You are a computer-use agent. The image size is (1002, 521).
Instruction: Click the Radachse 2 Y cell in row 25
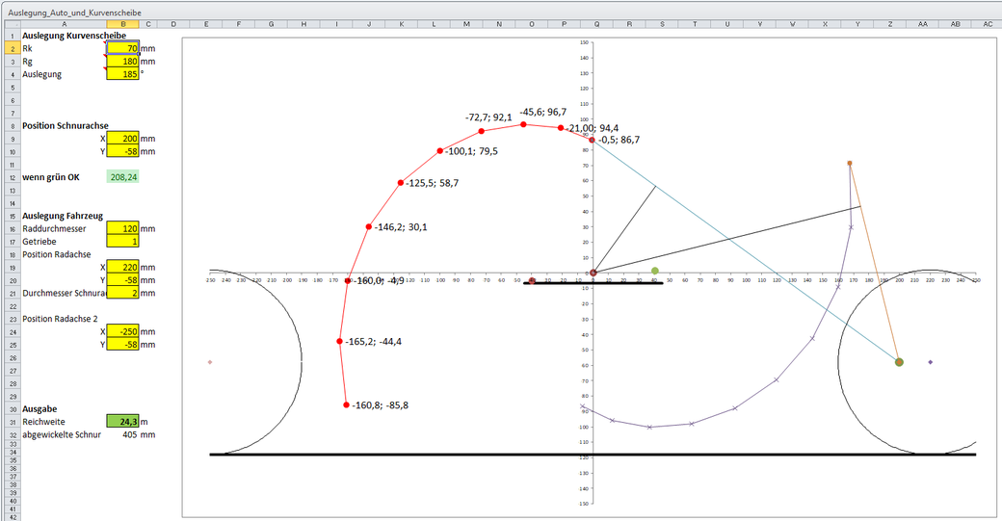coord(122,344)
